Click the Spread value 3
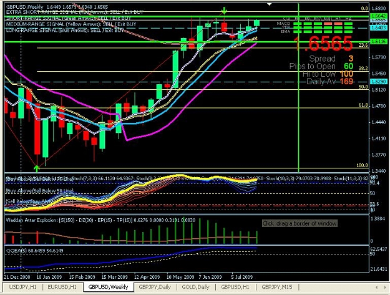 point(351,59)
